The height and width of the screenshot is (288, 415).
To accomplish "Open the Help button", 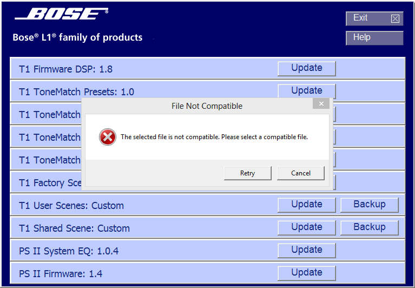I will [x=374, y=38].
